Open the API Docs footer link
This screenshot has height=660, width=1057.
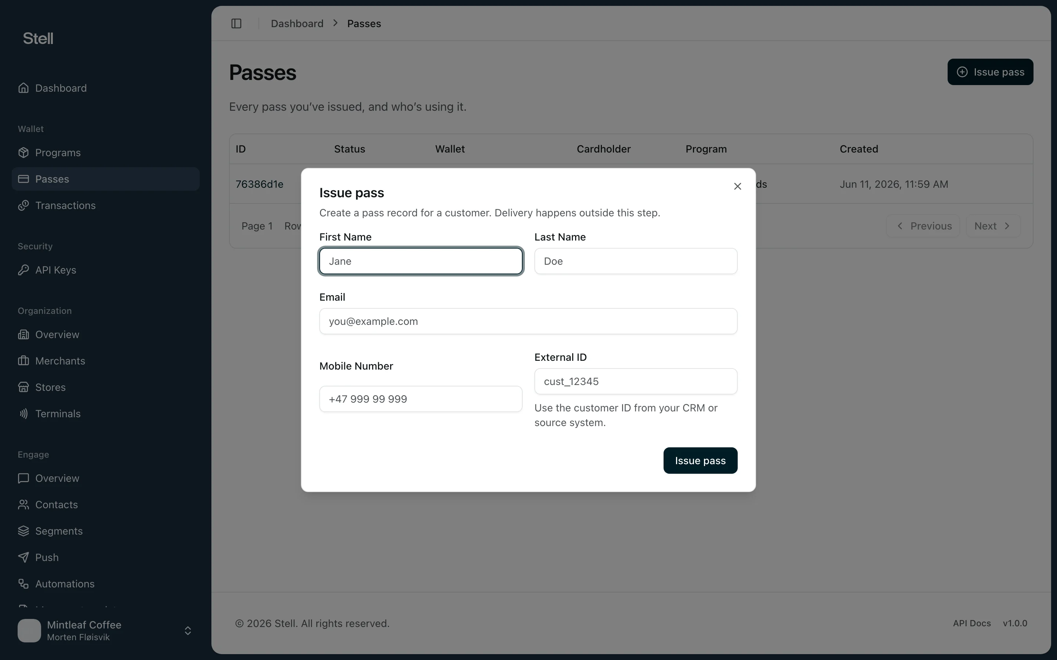[x=972, y=623]
